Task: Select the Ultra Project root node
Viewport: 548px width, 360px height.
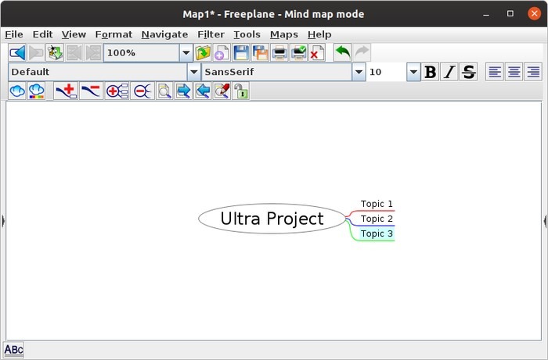Action: click(272, 219)
